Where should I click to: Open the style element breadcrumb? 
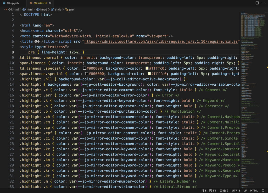tap(56, 10)
